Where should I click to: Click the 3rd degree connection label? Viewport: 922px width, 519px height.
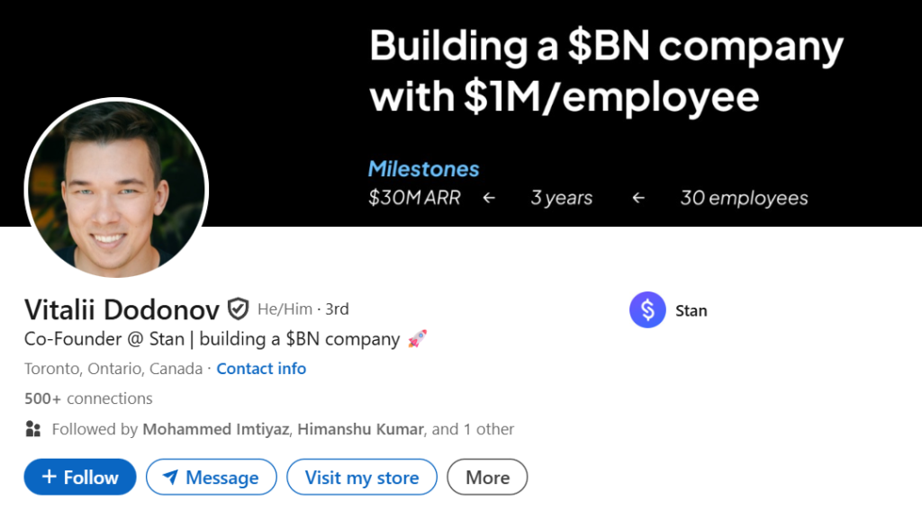[x=337, y=309]
